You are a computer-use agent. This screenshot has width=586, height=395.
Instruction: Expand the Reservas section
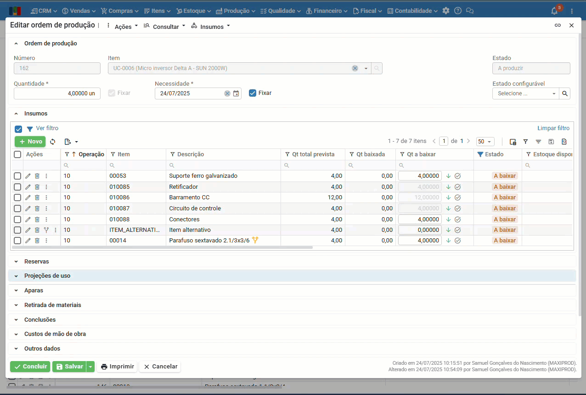tap(37, 262)
